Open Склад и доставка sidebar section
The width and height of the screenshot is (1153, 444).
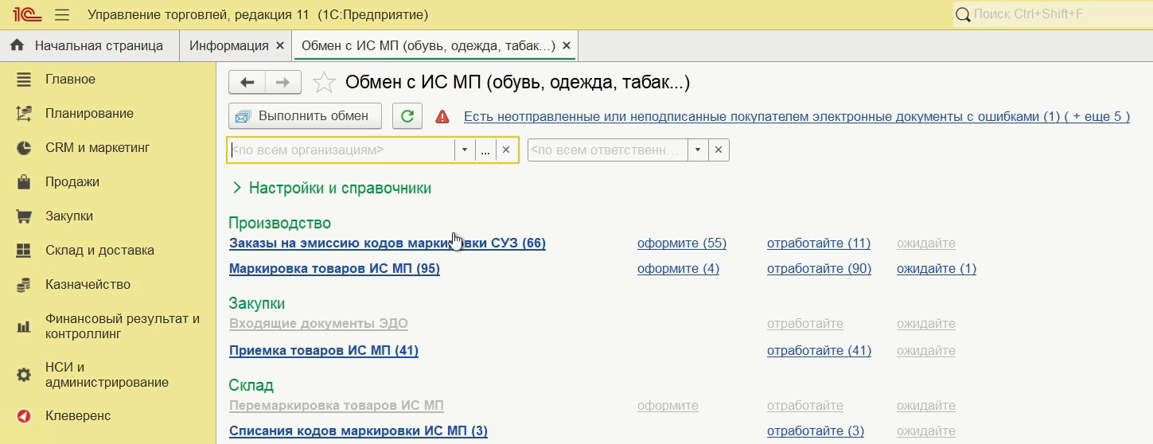tap(99, 250)
